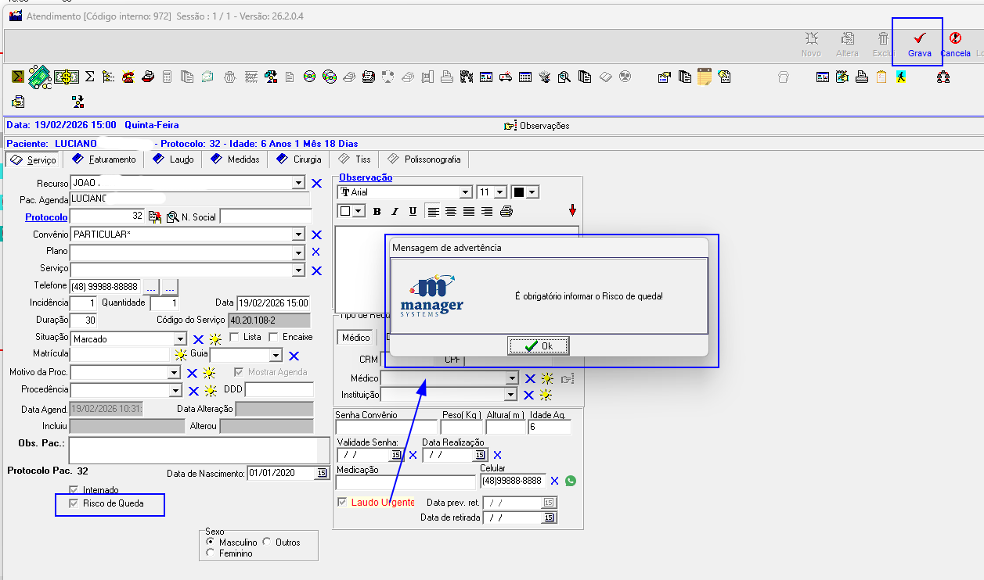Switch to the Faturamento tab
The image size is (984, 580).
(x=105, y=159)
